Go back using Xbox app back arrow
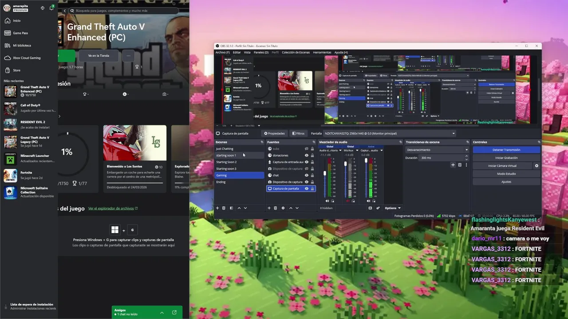This screenshot has width=568, height=319. 65,11
